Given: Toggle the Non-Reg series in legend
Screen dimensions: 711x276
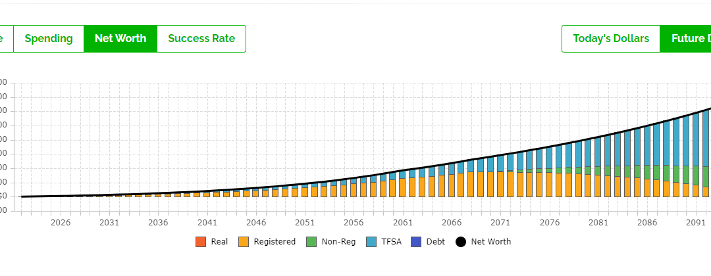Looking at the screenshot, I should coord(330,242).
